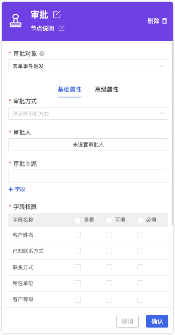Tick the 可填 header checkbox
The width and height of the screenshot is (175, 335).
109,220
